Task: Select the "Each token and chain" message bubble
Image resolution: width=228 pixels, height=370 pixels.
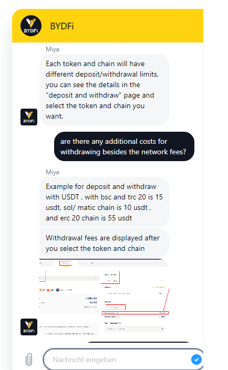Action: (104, 90)
